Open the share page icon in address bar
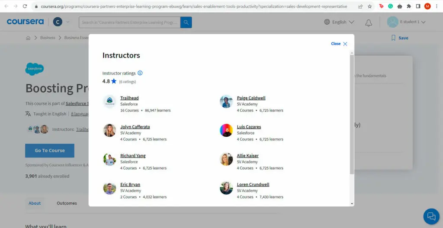The width and height of the screenshot is (443, 228). click(360, 6)
